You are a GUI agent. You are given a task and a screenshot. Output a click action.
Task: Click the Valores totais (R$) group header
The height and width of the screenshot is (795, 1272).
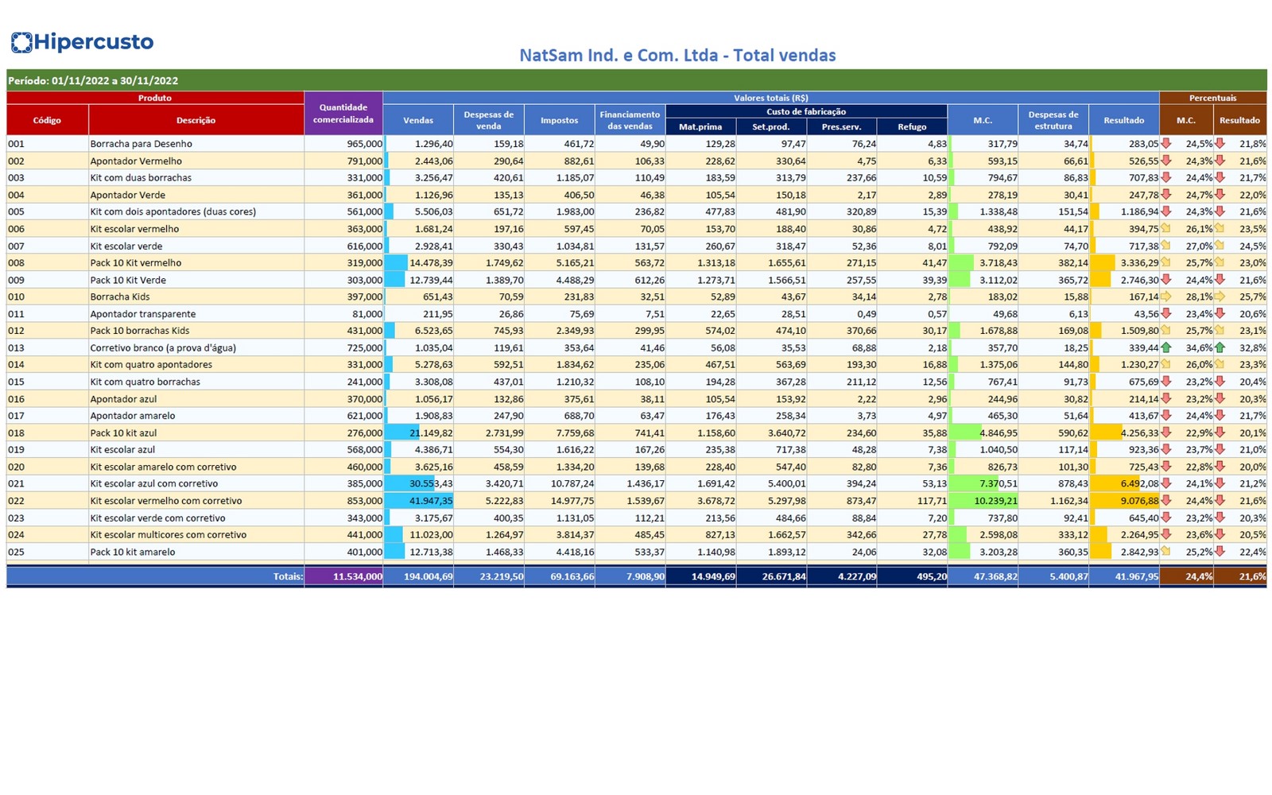[770, 98]
